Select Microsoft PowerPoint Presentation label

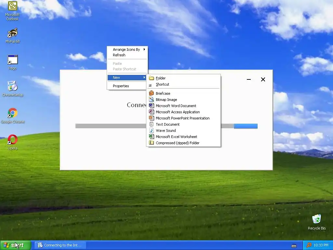point(183,118)
